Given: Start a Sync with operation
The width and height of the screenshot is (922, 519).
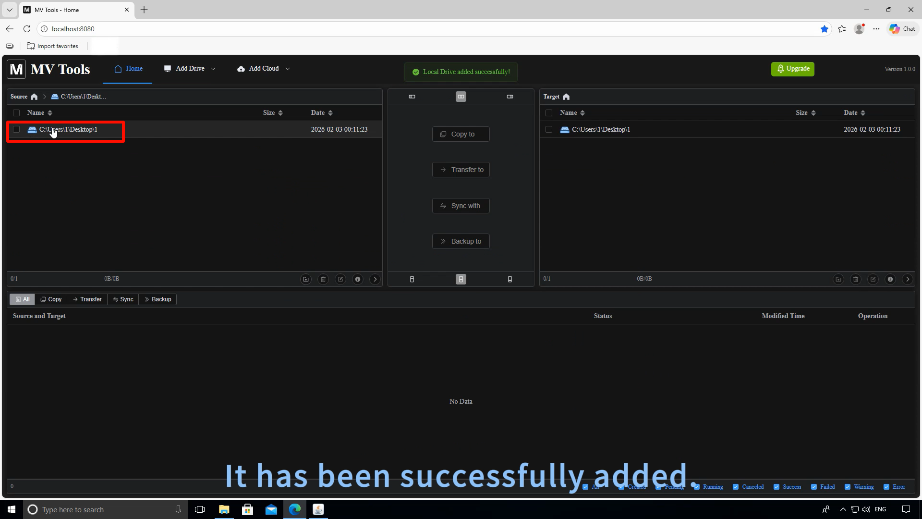Looking at the screenshot, I should point(461,205).
